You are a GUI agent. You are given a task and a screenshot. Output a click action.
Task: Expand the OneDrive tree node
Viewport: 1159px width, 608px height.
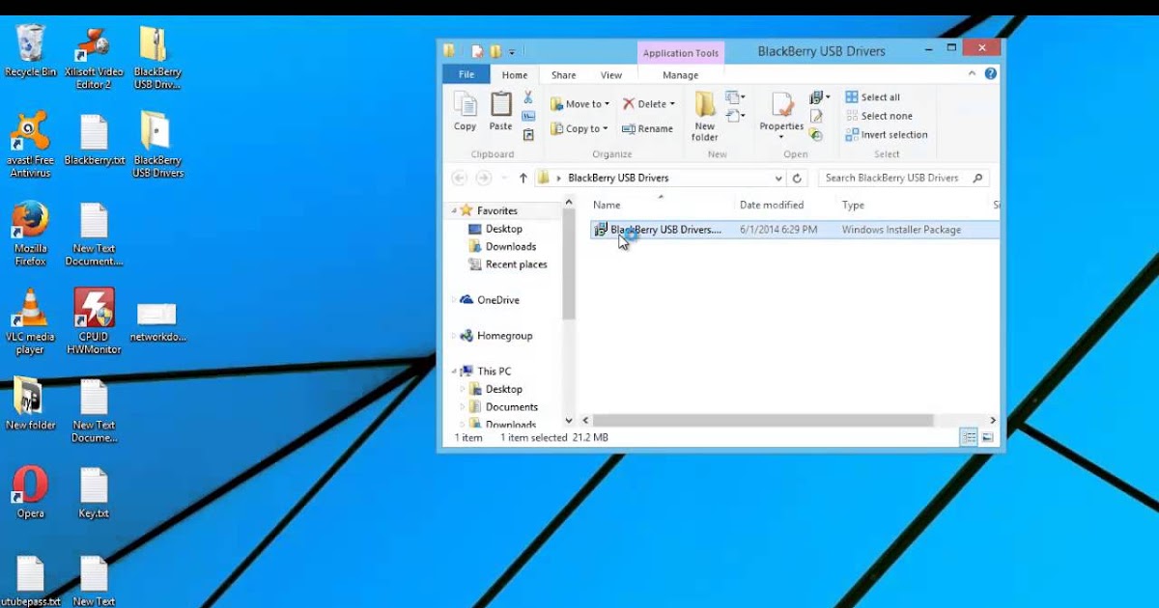point(454,300)
